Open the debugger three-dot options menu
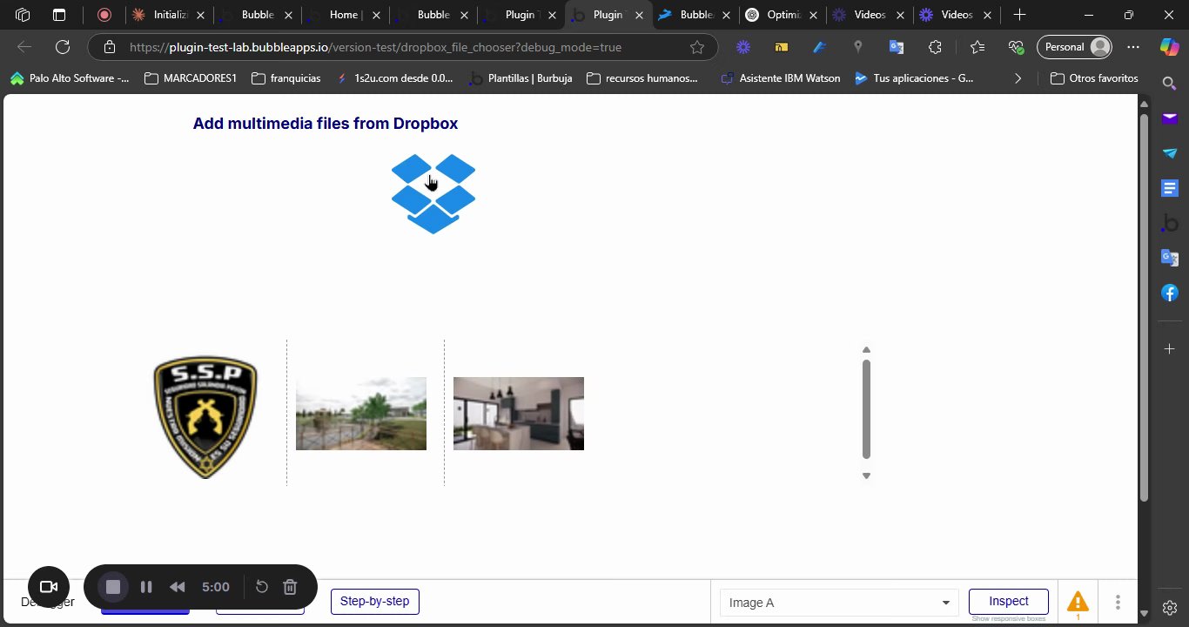The height and width of the screenshot is (627, 1189). pos(1118,602)
